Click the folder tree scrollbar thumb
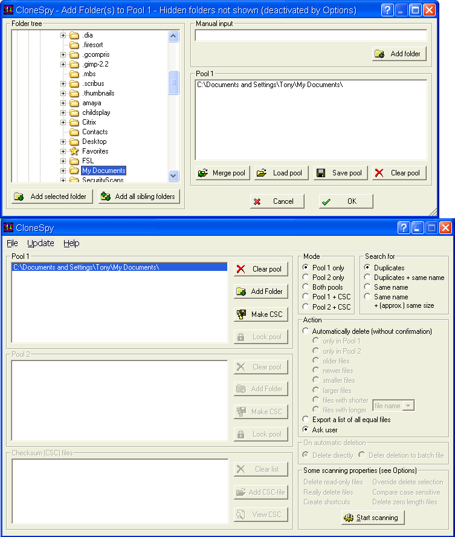This screenshot has height=537, width=455. click(x=173, y=82)
